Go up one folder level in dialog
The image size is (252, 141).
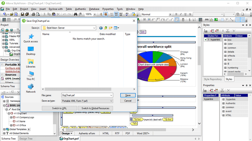(106, 27)
